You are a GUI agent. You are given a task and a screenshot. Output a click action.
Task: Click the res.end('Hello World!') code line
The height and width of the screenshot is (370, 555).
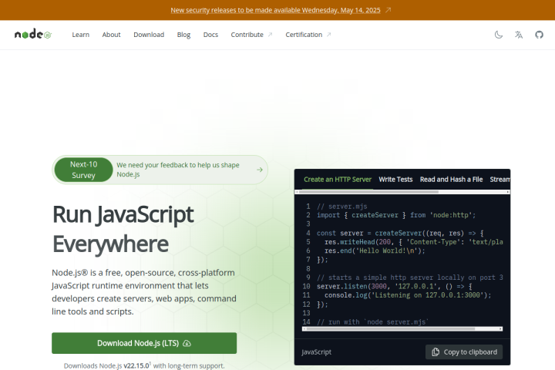point(375,251)
